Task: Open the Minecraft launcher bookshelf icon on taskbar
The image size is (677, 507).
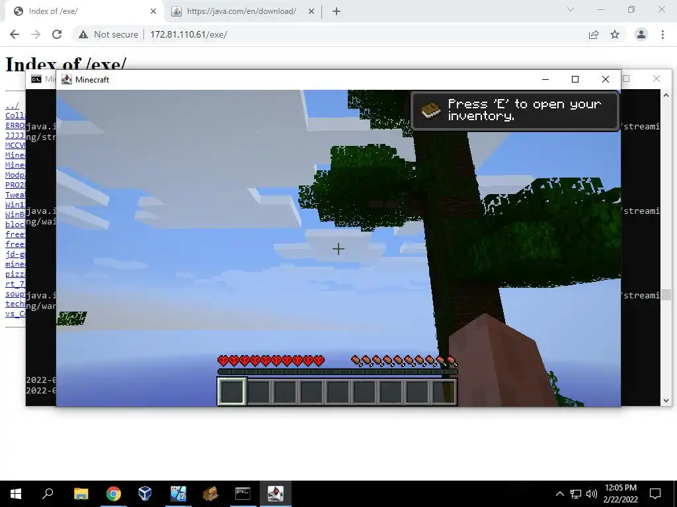Action: tap(210, 494)
